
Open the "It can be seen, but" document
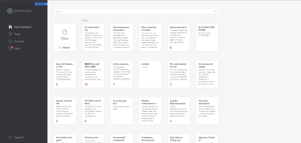[122, 111]
